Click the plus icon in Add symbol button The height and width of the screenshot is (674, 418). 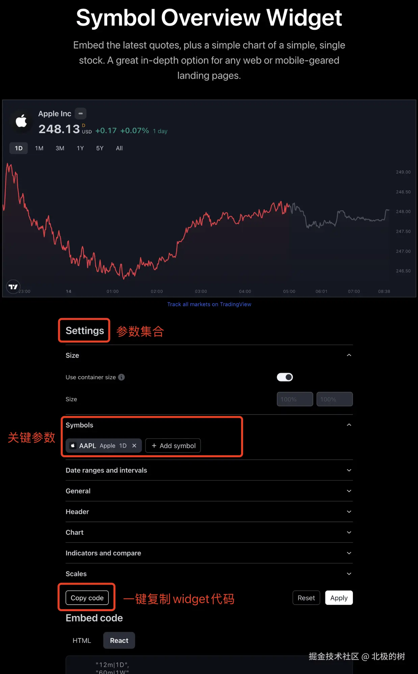coord(154,446)
